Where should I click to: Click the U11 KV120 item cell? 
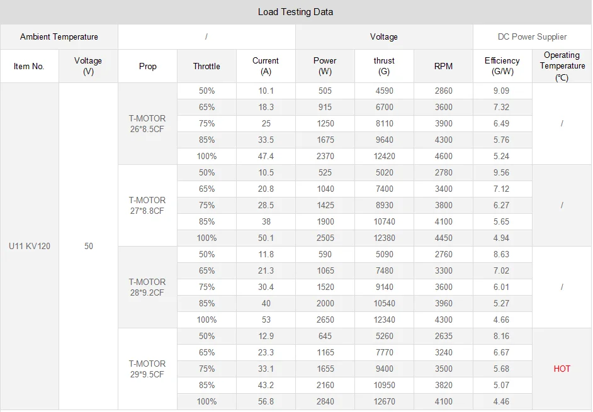click(30, 246)
